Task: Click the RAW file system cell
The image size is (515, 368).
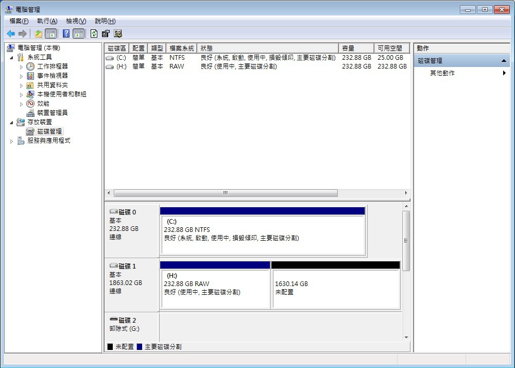Action: 177,66
